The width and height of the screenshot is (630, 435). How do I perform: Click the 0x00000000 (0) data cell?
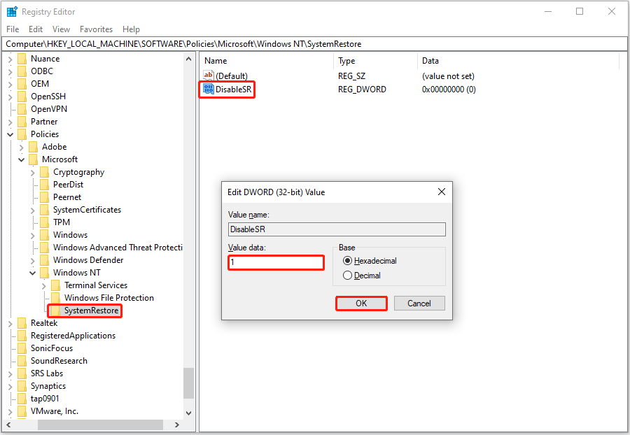coord(449,89)
